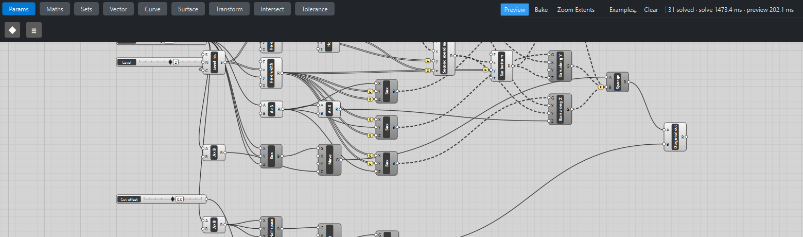
Task: Click the Level slider handle
Action: pyautogui.click(x=170, y=62)
